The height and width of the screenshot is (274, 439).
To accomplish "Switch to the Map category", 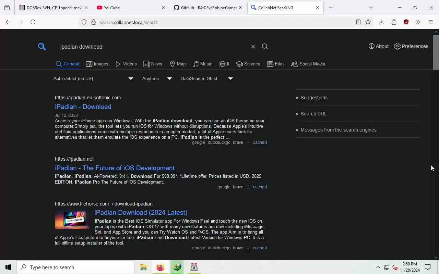I will tap(178, 64).
